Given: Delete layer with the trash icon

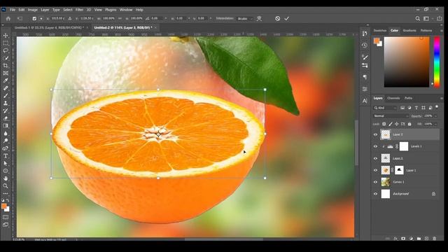Looking at the screenshot, I should (434, 239).
